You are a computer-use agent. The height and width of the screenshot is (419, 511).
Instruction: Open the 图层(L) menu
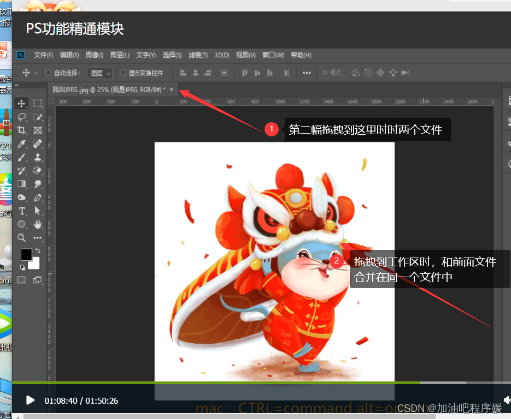point(120,55)
